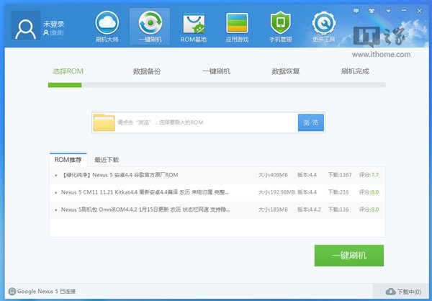Switch to the ROM推荐 tab
432x301 pixels.
68,160
